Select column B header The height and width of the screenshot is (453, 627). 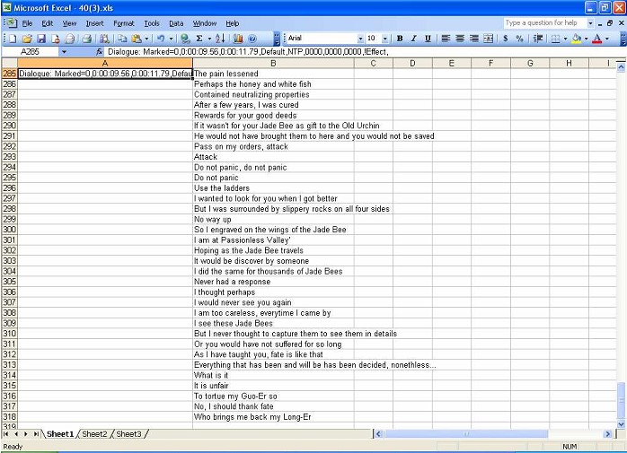(273, 63)
